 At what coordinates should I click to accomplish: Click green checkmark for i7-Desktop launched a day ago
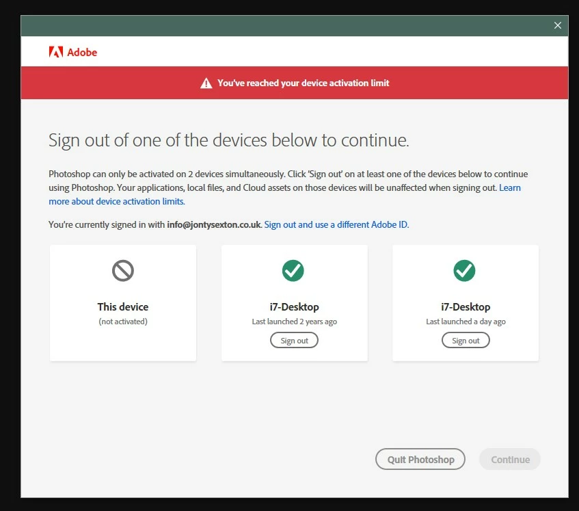pyautogui.click(x=465, y=270)
